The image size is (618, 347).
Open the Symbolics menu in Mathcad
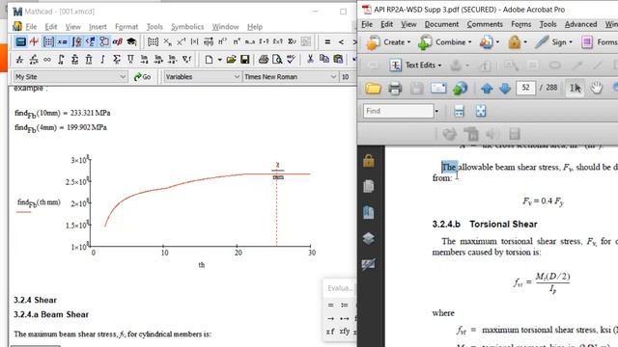(187, 27)
